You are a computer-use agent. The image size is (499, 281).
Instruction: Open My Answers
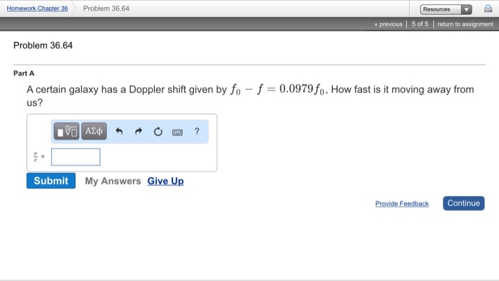click(x=113, y=181)
